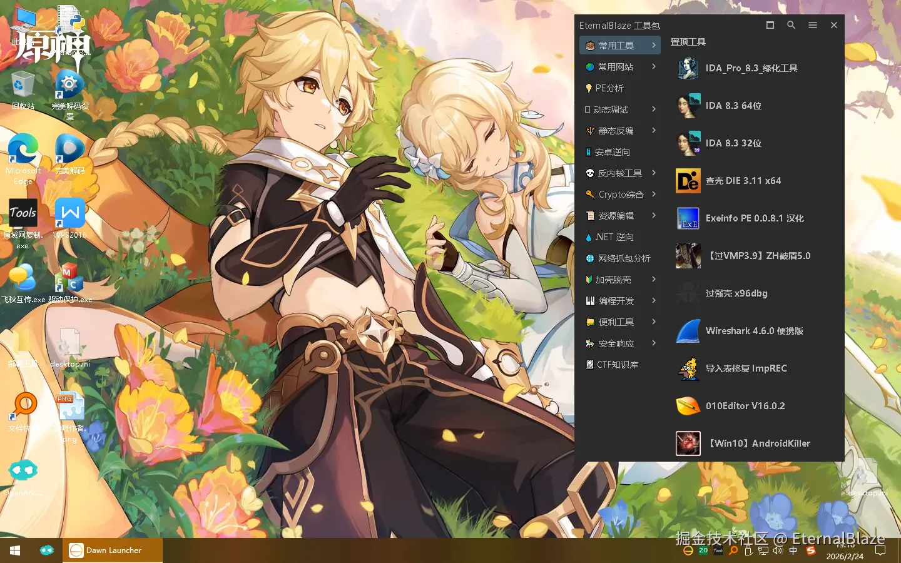Select 驱动保护.exe desktop icon
Image resolution: width=901 pixels, height=563 pixels.
click(70, 283)
